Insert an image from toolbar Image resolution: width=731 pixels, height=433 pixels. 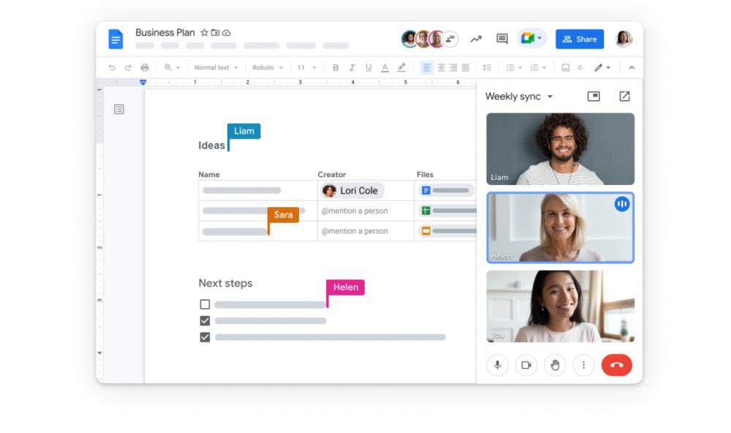pos(566,67)
